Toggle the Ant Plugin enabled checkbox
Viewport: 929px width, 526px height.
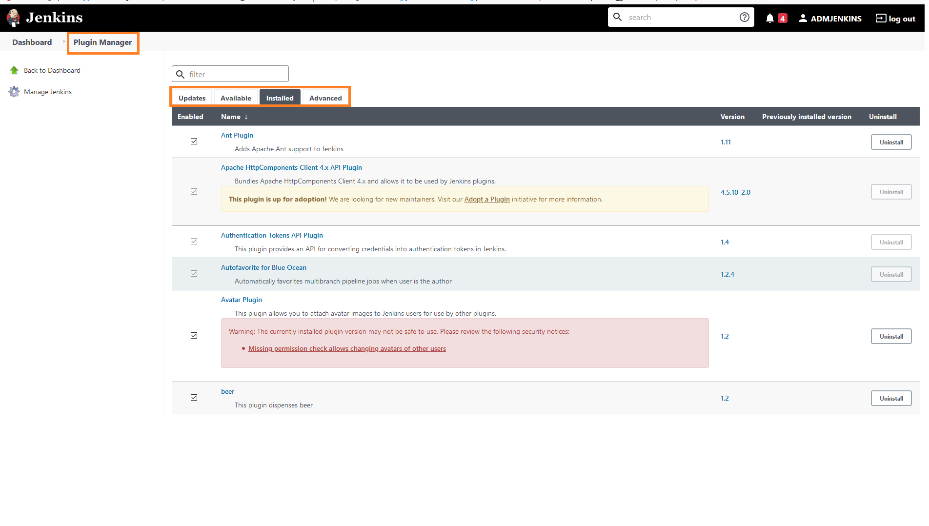pyautogui.click(x=194, y=142)
